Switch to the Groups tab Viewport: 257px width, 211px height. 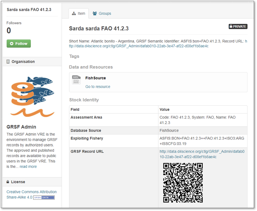click(x=102, y=14)
